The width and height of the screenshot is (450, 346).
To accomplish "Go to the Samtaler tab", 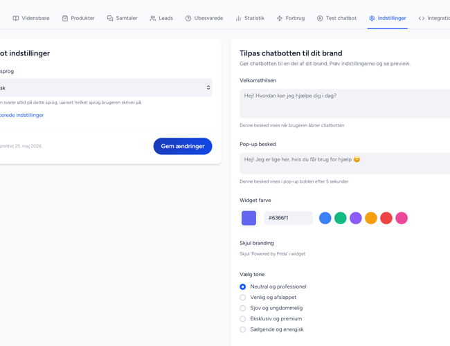I will point(123,18).
